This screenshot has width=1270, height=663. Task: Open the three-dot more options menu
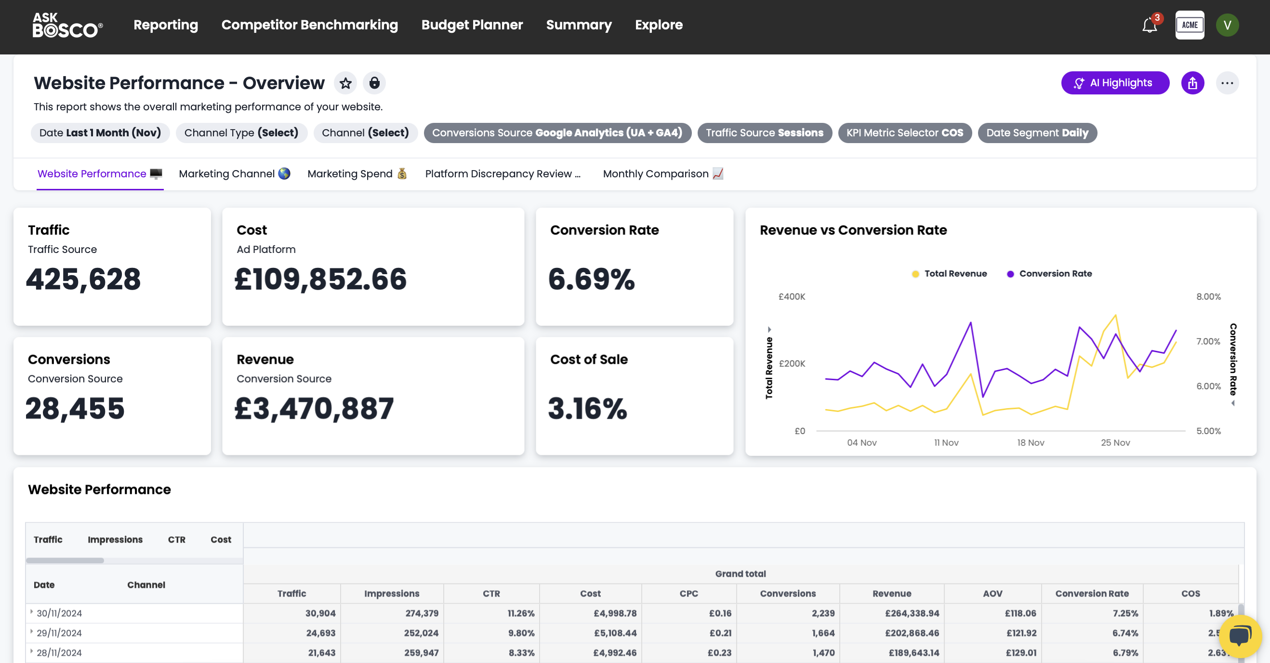[x=1227, y=83]
